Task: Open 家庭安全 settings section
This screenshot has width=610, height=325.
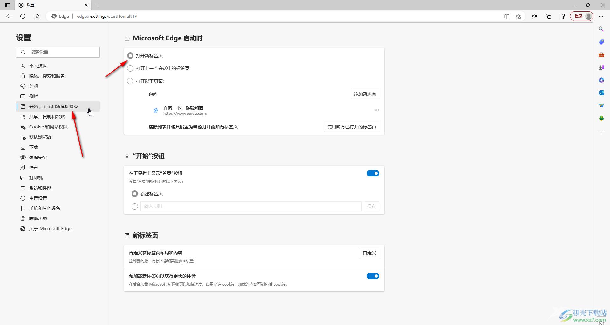Action: (x=58, y=157)
